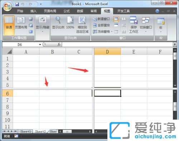Image resolution: width=179 pixels, height=141 pixels.
Task: Click left pane horizontal scroll-right arrow
Action: 90,131
